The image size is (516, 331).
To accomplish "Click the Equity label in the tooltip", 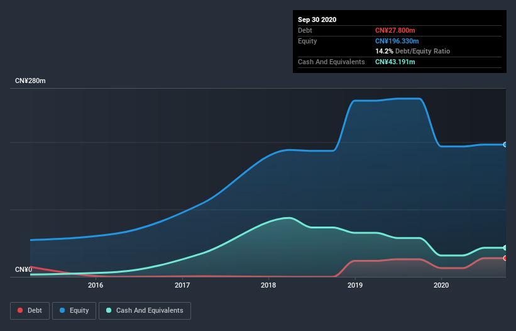I will (307, 41).
